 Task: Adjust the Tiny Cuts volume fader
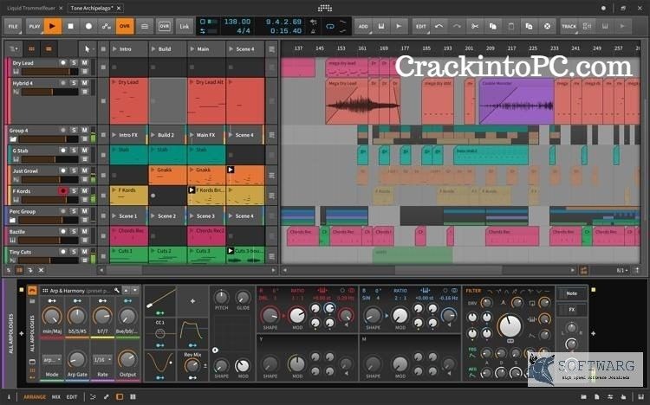50,260
